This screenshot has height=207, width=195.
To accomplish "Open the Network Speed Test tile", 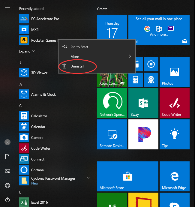I will [112, 103].
